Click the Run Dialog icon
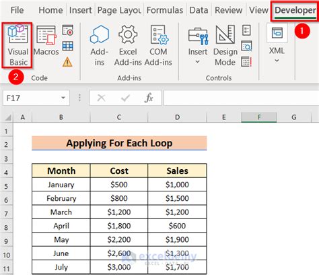The width and height of the screenshot is (319, 275). pos(246,62)
